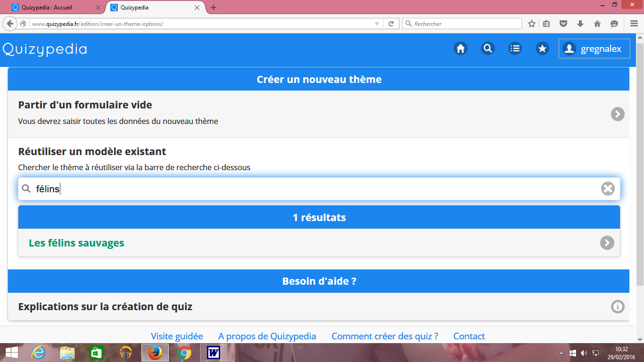Image resolution: width=644 pixels, height=362 pixels.
Task: Click info icon beside quiz creation explanations
Action: tap(618, 307)
